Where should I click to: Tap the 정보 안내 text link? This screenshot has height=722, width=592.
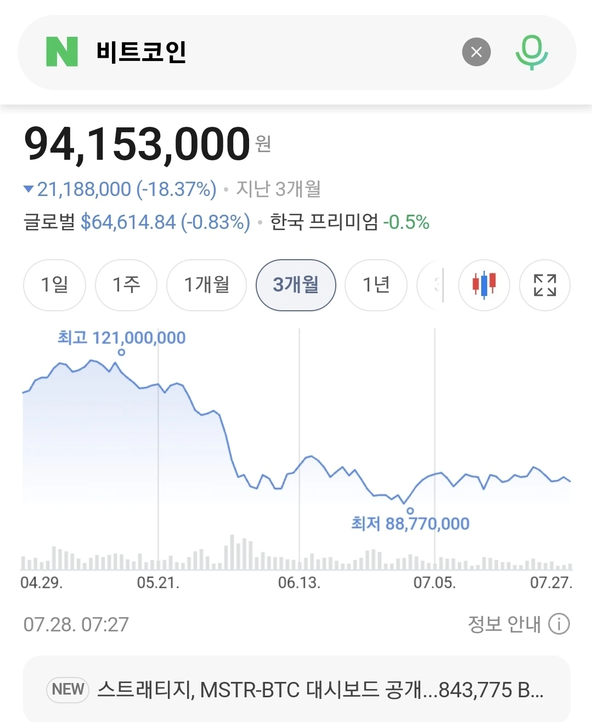504,624
